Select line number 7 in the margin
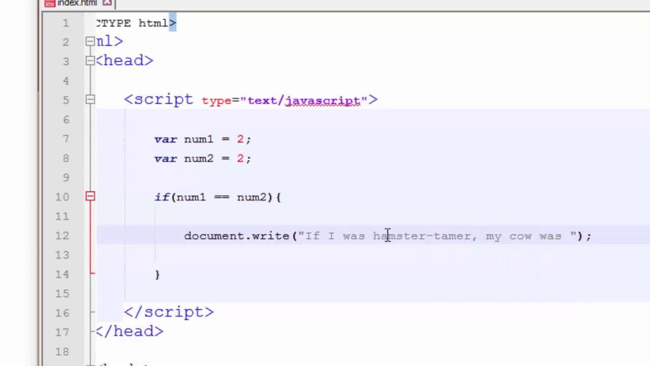The image size is (650, 366). click(66, 139)
